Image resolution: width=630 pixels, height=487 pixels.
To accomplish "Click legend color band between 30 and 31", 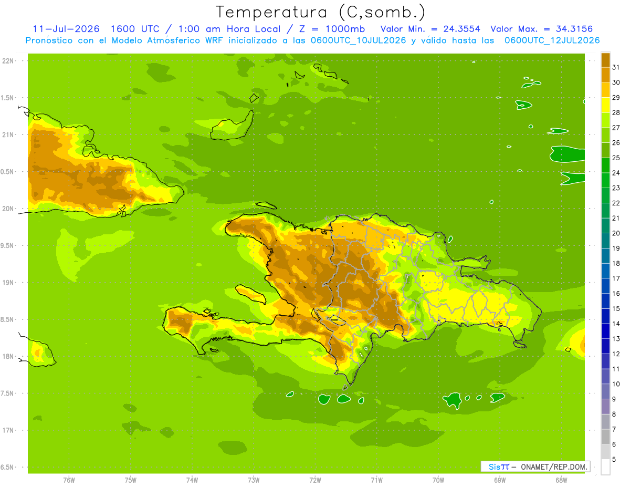I will [x=605, y=75].
